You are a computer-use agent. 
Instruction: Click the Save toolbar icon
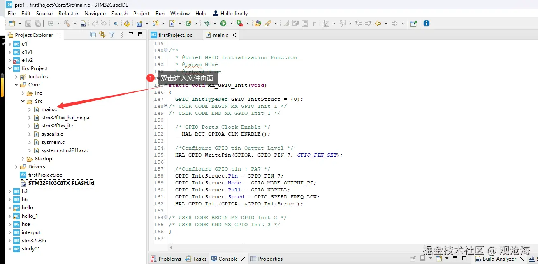28,24
